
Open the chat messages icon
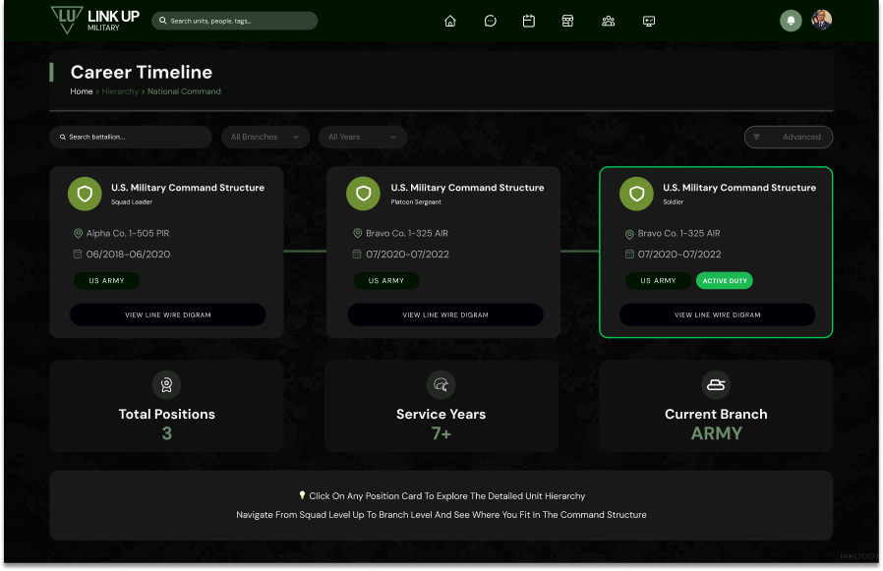[490, 21]
